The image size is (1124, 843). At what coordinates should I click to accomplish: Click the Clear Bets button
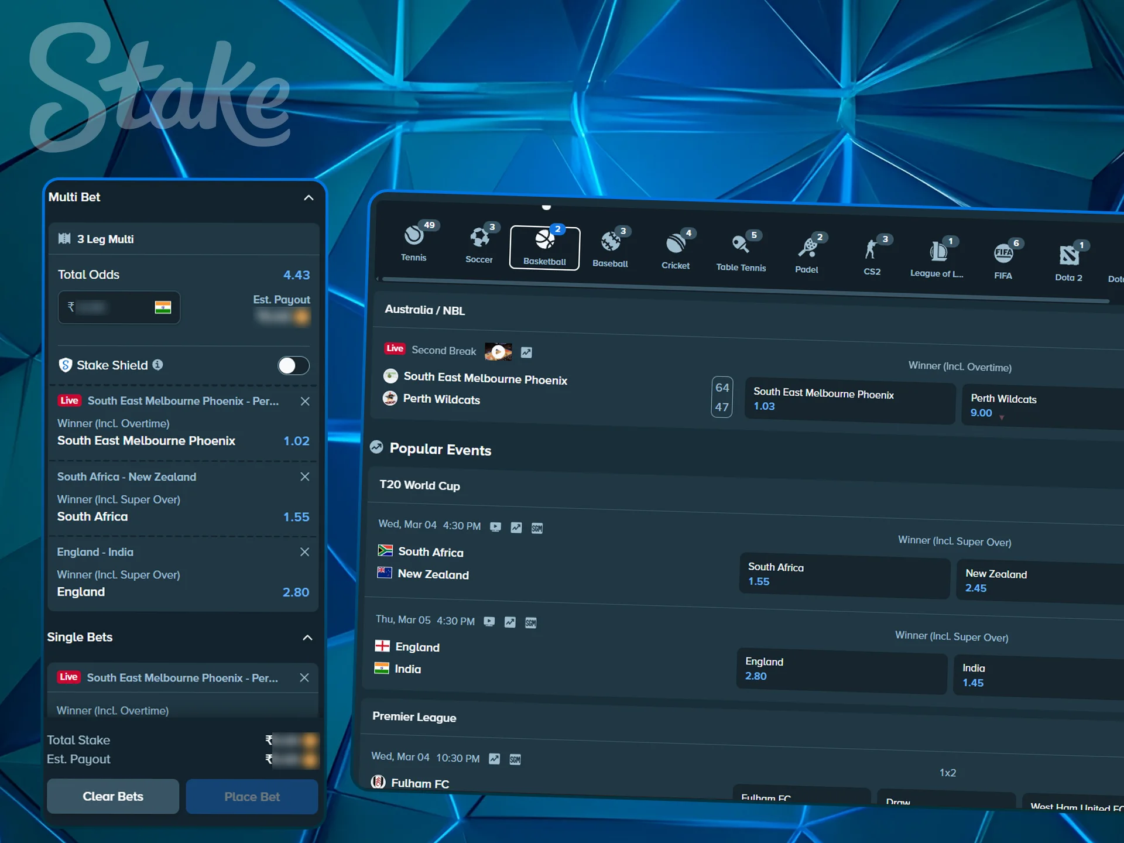click(113, 796)
